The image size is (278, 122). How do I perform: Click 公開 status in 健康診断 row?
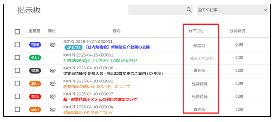239,109
